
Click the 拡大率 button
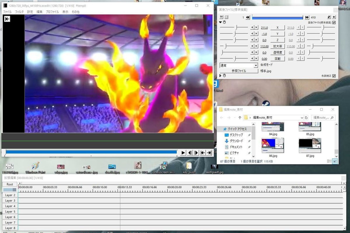[x=277, y=46]
